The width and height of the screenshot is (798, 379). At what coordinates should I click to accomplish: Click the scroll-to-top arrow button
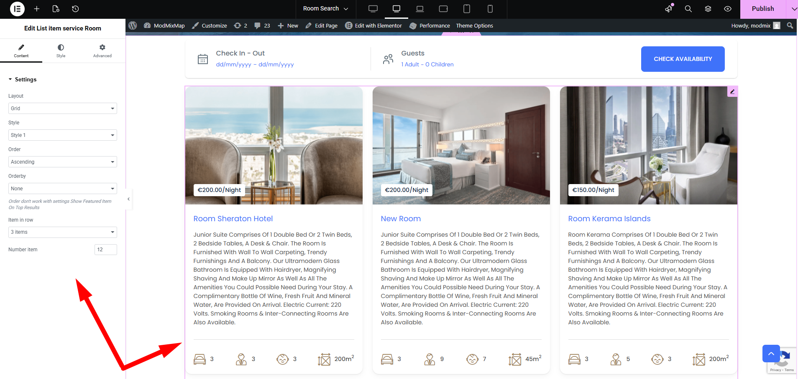[771, 354]
